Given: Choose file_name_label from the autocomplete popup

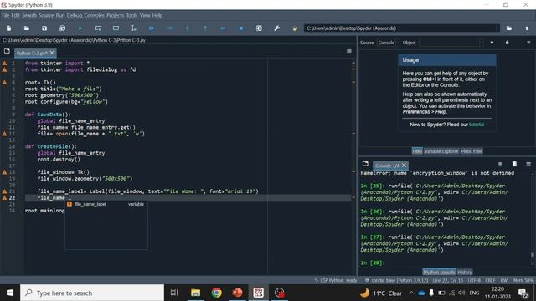Looking at the screenshot, I should point(106,204).
